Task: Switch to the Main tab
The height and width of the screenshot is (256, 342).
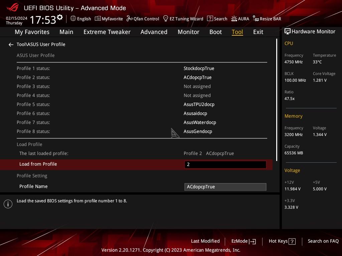Action: coord(66,32)
